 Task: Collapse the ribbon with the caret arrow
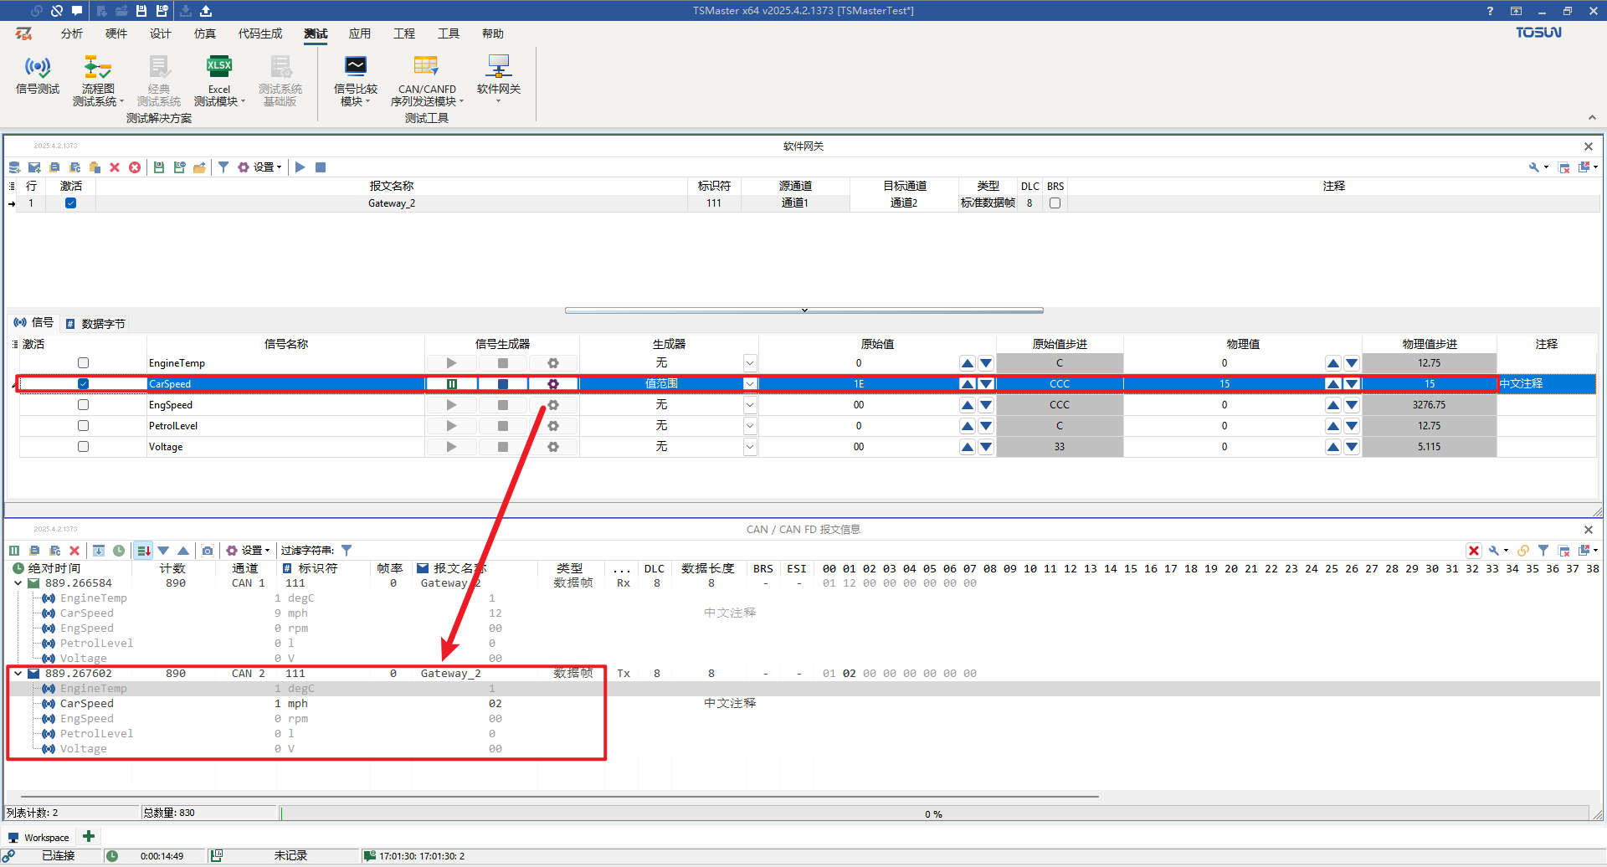pyautogui.click(x=1592, y=118)
